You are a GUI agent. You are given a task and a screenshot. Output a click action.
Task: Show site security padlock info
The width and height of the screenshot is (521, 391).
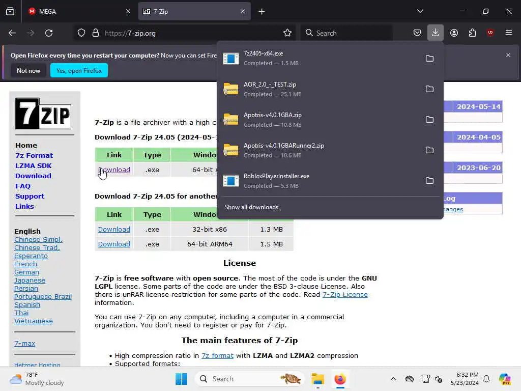coord(96,33)
